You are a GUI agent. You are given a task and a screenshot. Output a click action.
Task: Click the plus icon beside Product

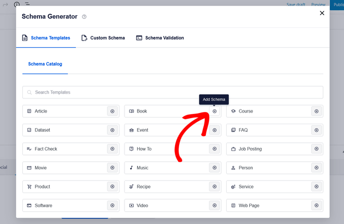[x=112, y=186]
